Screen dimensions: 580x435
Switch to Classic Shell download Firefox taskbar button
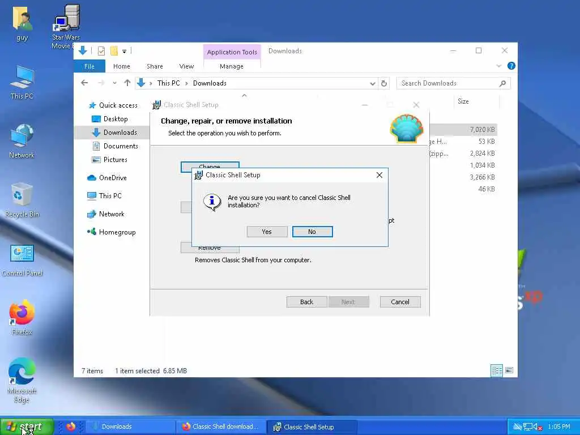click(221, 427)
